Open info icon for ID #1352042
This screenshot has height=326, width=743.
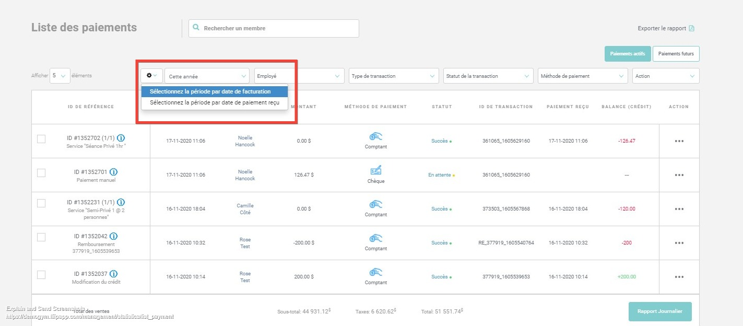pos(113,237)
